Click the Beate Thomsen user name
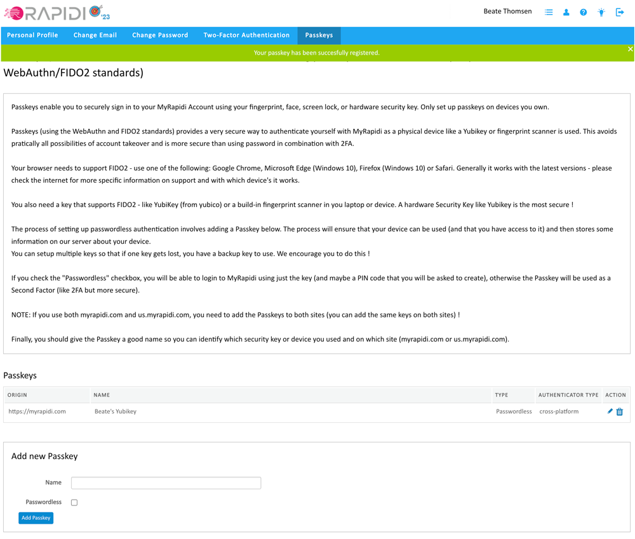 (507, 11)
